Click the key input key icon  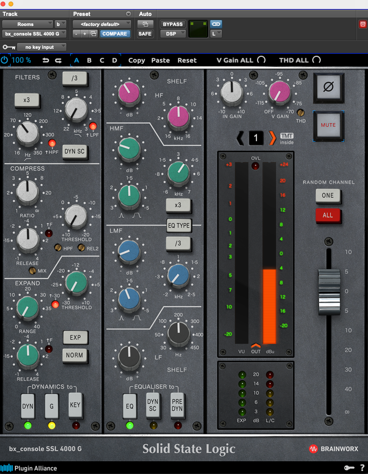pyautogui.click(x=9, y=47)
